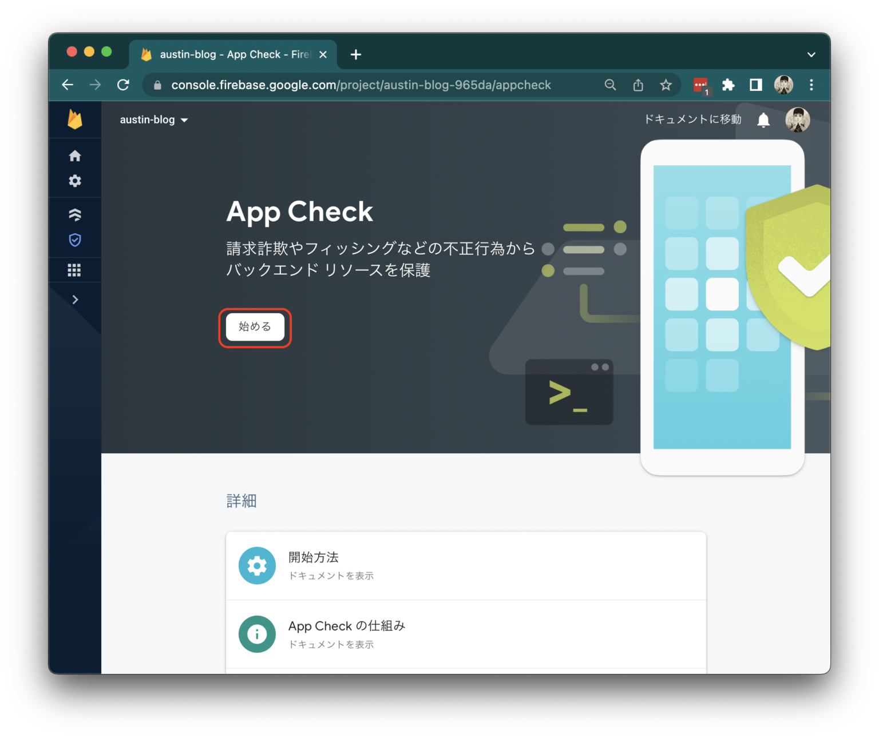Select the austin-blog App Check tab

point(233,54)
